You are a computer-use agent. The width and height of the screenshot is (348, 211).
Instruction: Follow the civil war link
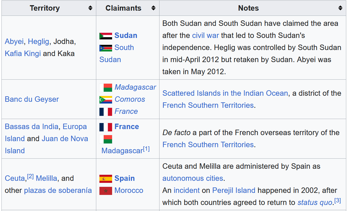205,35
